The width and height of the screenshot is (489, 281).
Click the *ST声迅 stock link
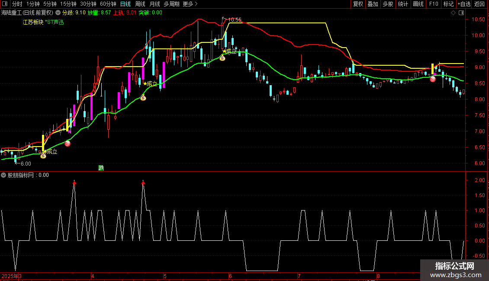(x=54, y=22)
